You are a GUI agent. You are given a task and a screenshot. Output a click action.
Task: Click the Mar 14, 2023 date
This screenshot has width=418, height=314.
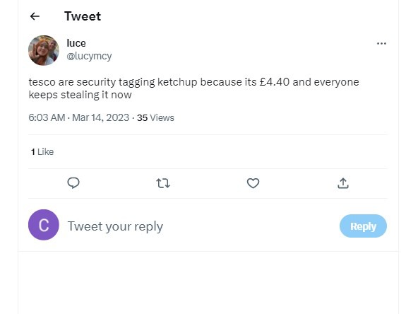click(x=100, y=117)
